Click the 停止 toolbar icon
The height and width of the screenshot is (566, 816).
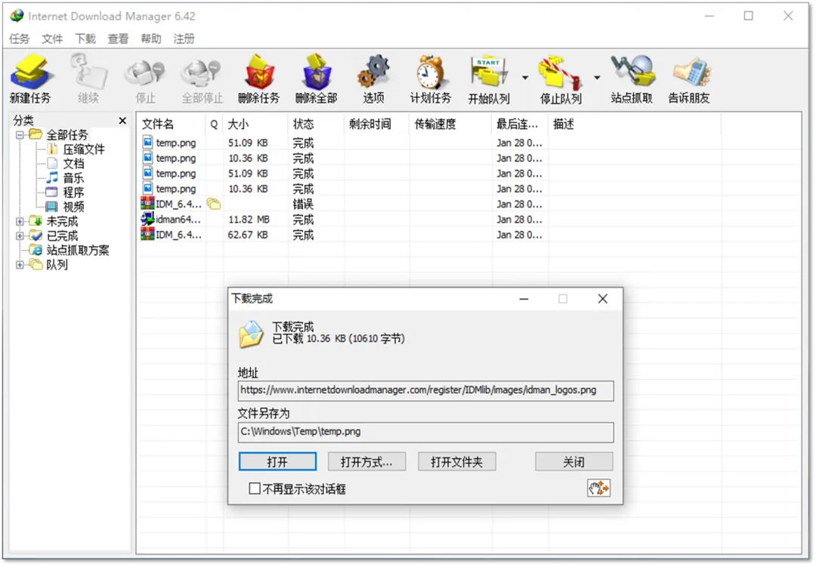[145, 78]
